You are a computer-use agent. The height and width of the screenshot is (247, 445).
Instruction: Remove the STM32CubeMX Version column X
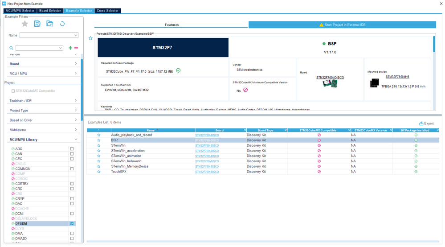[x=391, y=130]
